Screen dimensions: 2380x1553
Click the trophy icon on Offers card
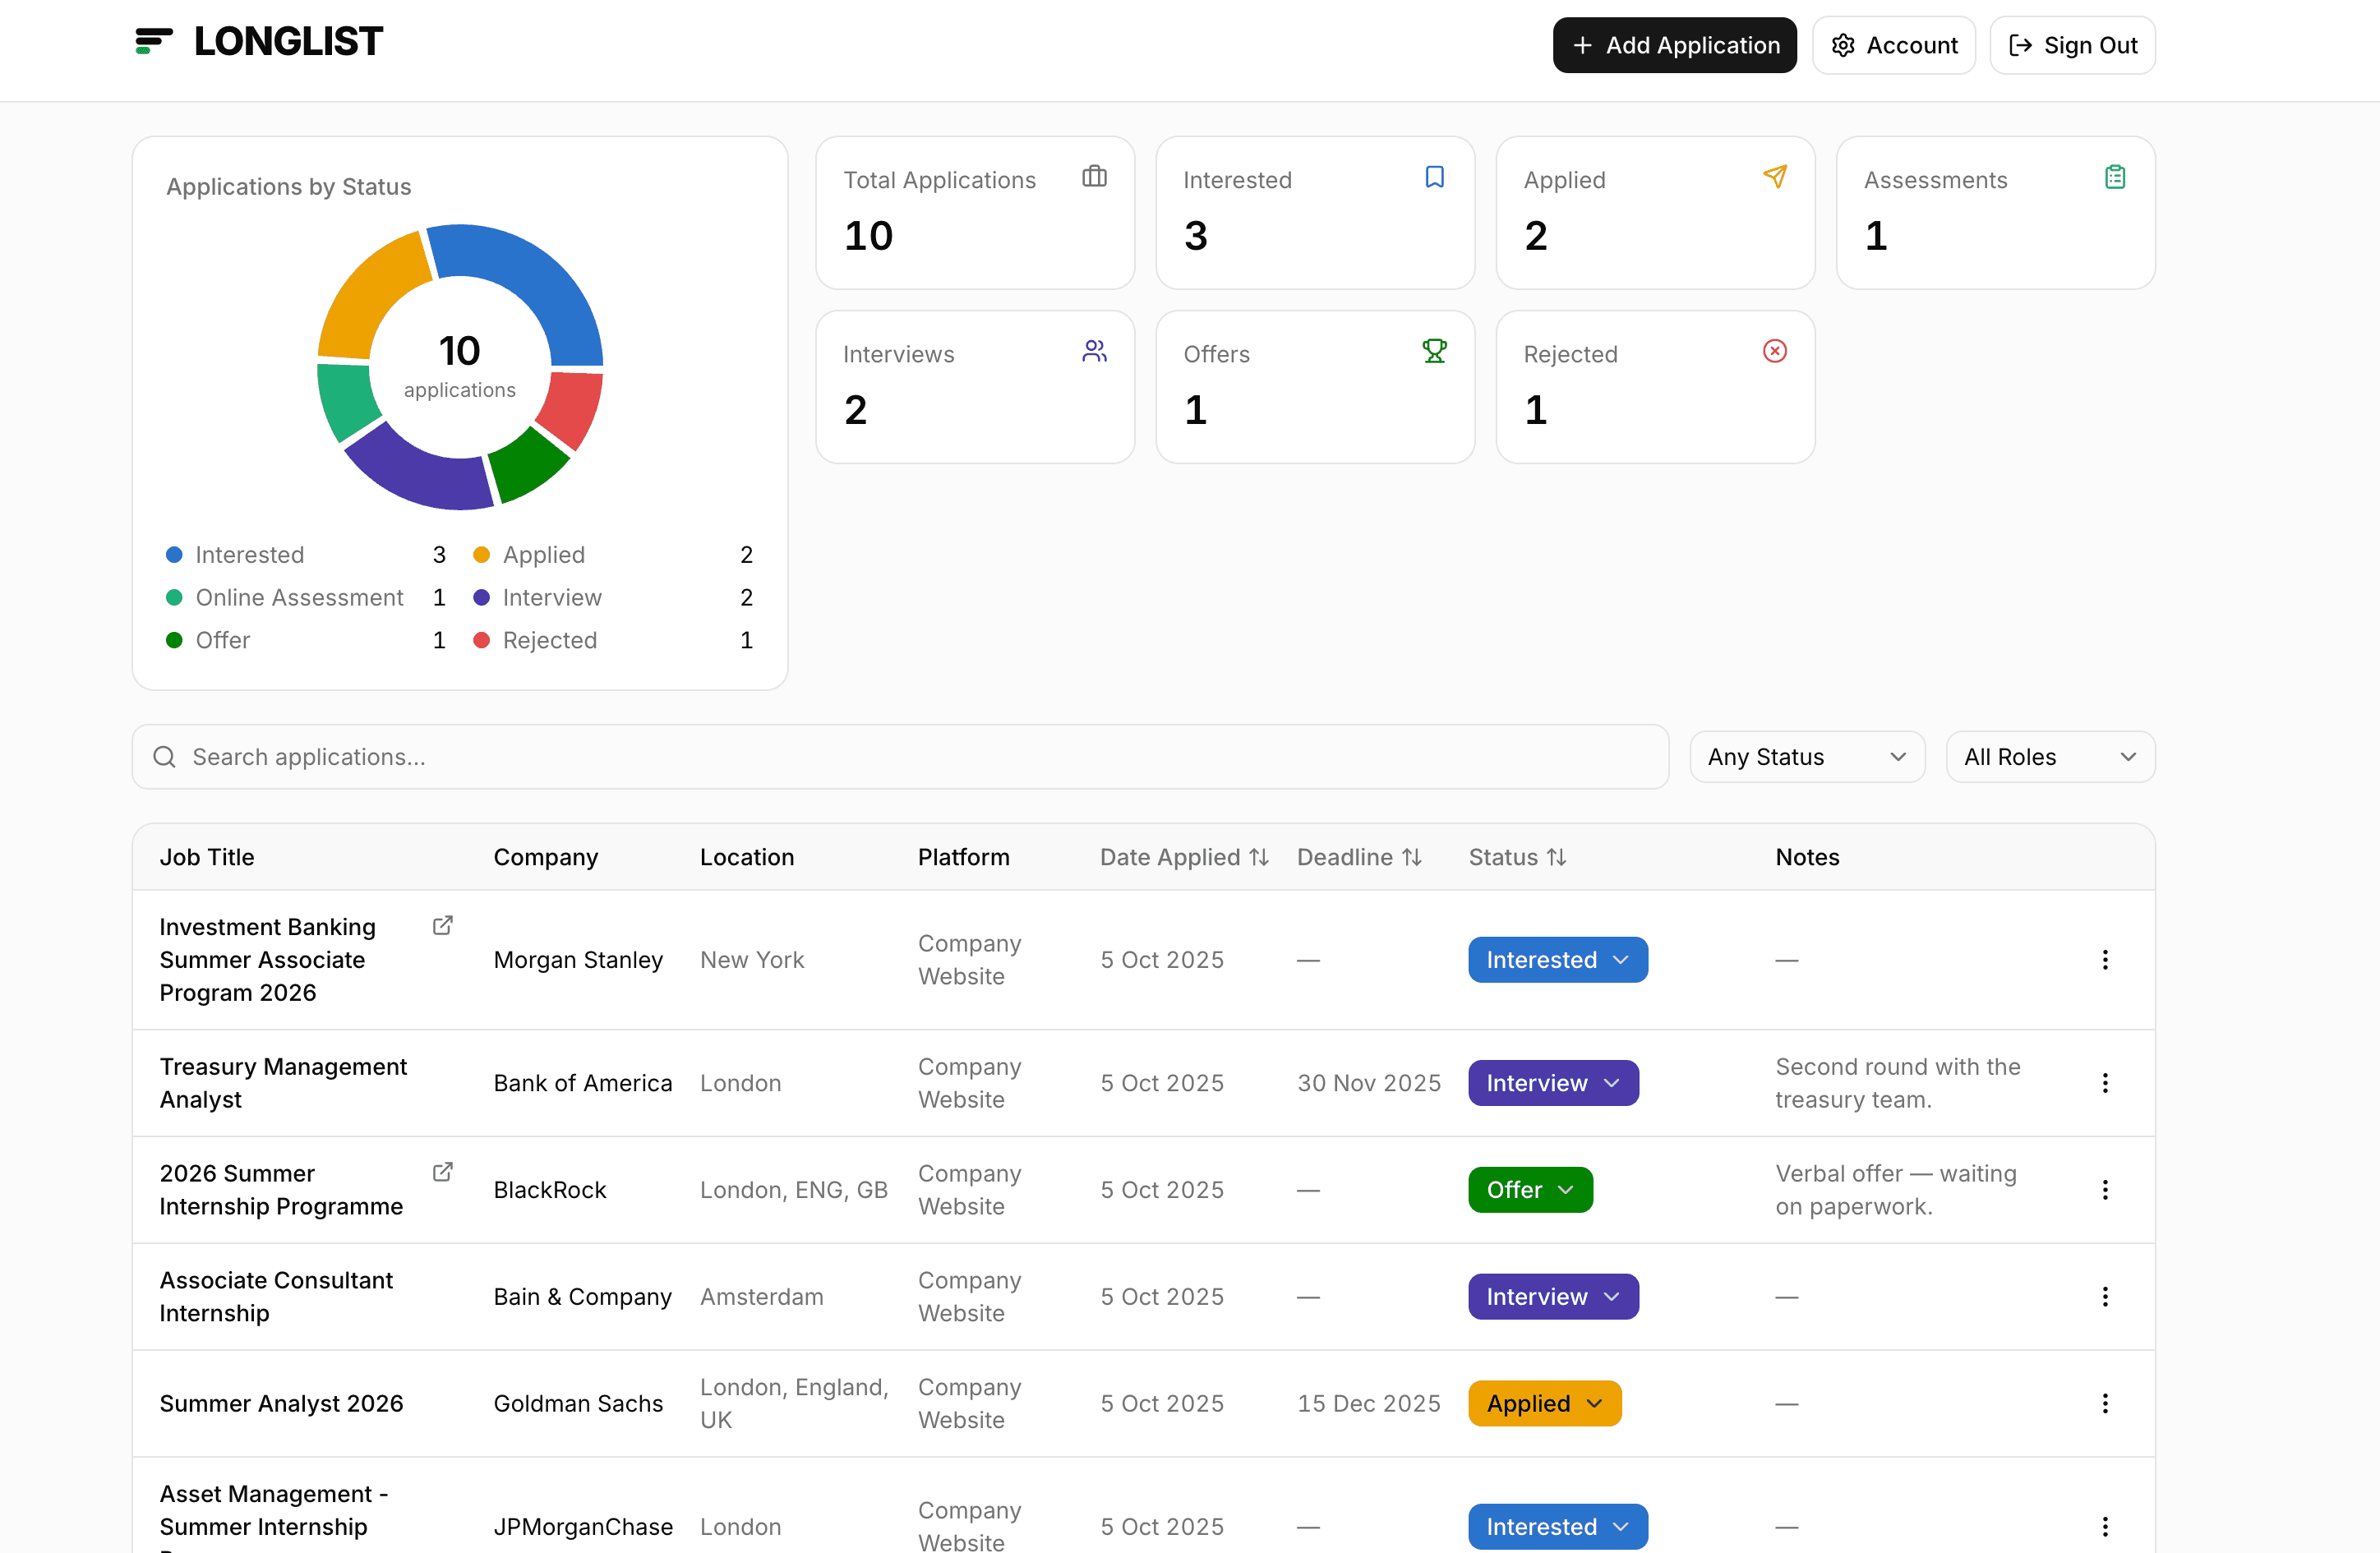click(x=1434, y=351)
